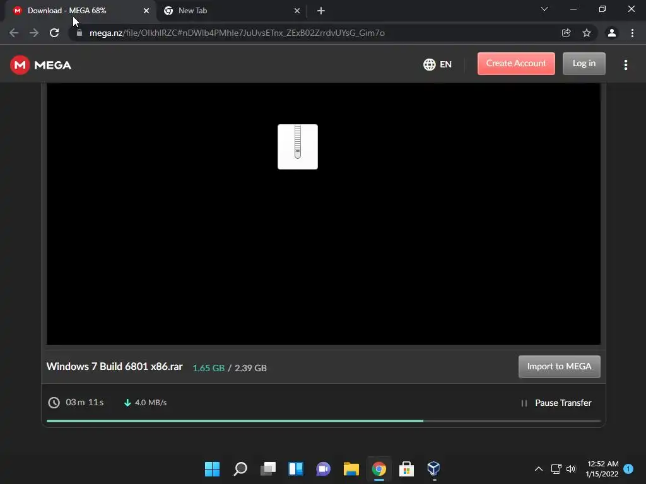Click the MEGA logo in header
Image resolution: width=646 pixels, height=484 pixels.
(40, 65)
